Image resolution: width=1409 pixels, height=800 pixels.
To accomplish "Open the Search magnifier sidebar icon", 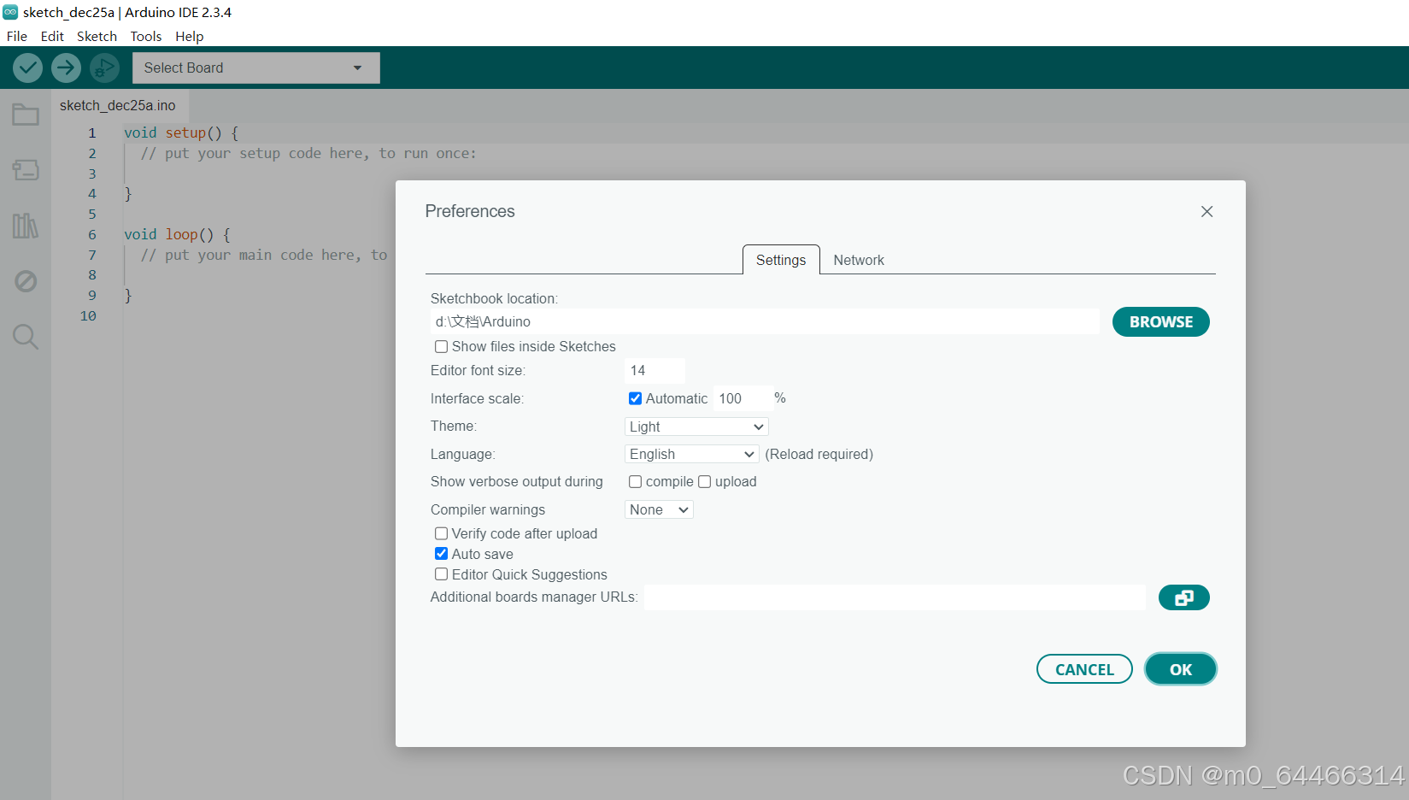I will [26, 337].
